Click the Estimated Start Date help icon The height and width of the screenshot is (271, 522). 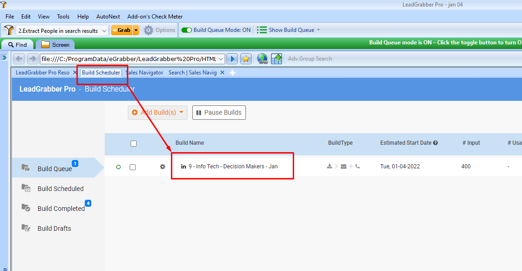[435, 143]
